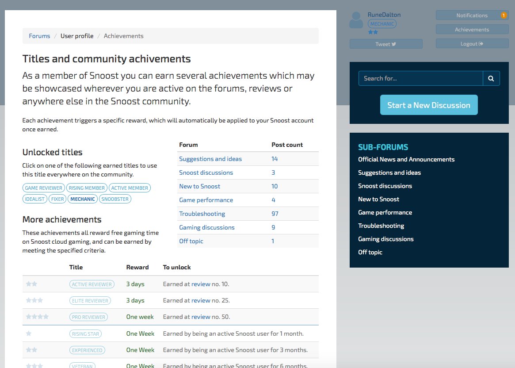Screen dimensions: 515x368
Task: Click the search magnifier icon button
Action: pyautogui.click(x=491, y=79)
